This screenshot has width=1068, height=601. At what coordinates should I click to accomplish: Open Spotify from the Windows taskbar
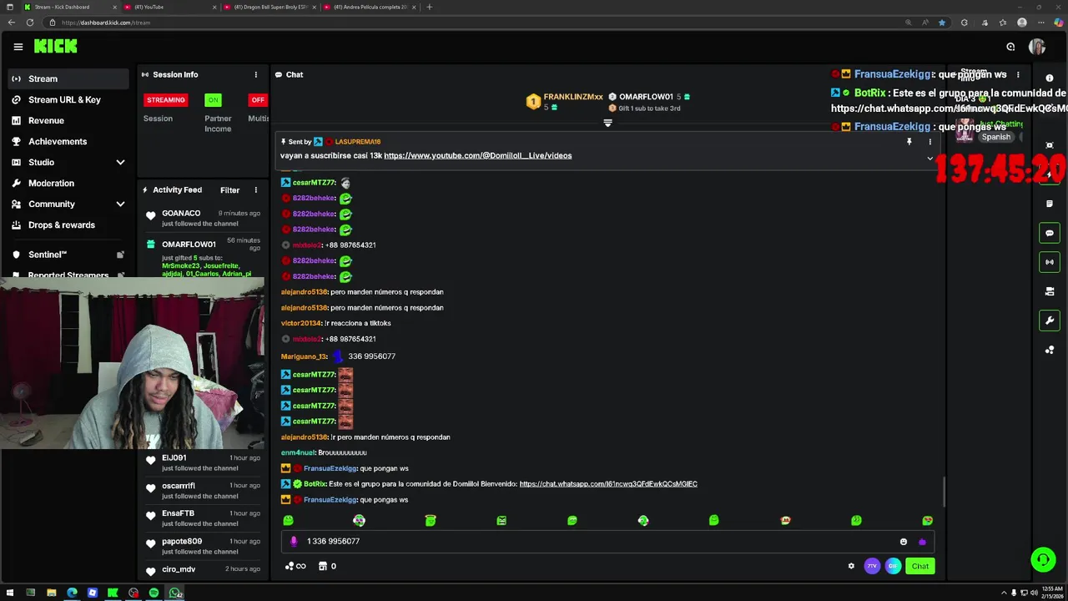pos(154,593)
